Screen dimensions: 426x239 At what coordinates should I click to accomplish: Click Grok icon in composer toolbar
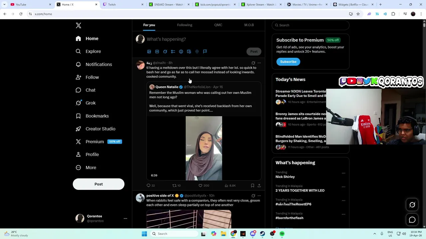(x=165, y=51)
